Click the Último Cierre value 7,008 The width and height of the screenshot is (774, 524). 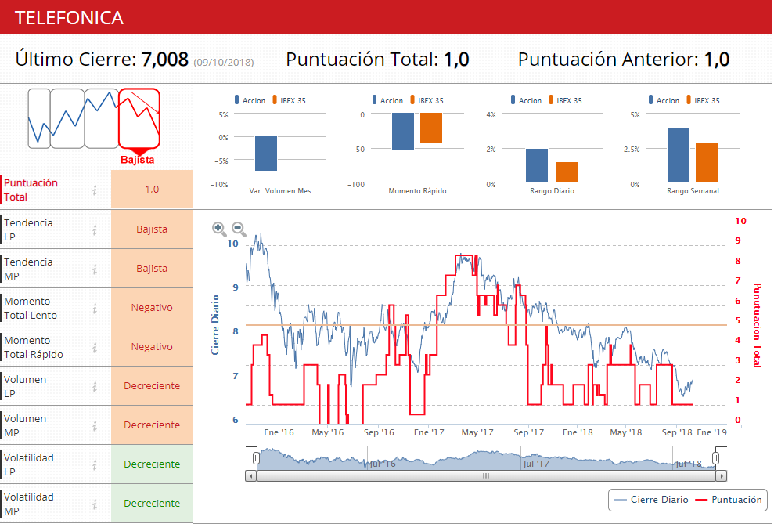coord(165,60)
